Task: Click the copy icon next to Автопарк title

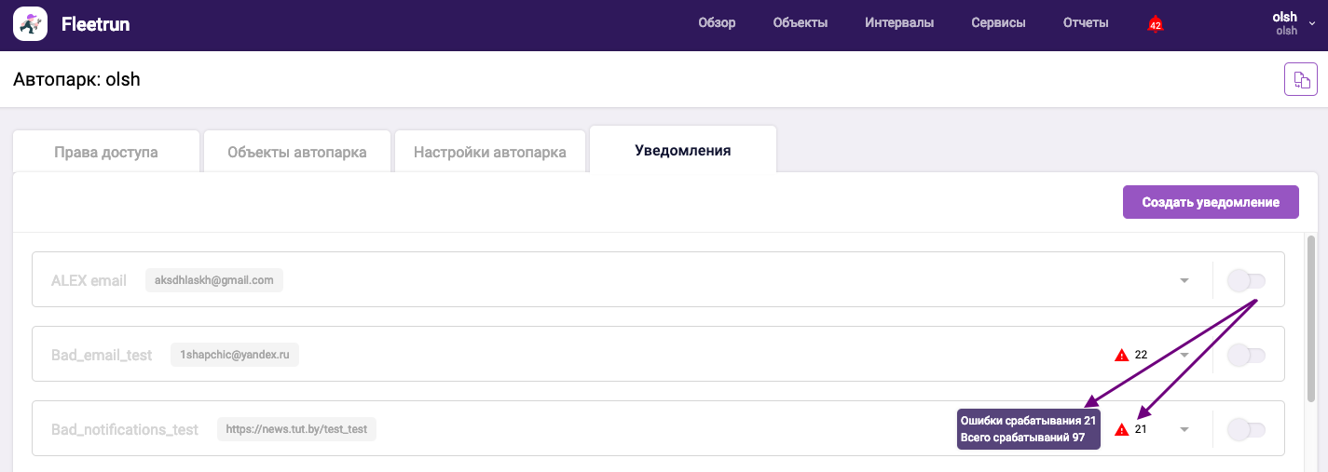Action: [x=1300, y=79]
